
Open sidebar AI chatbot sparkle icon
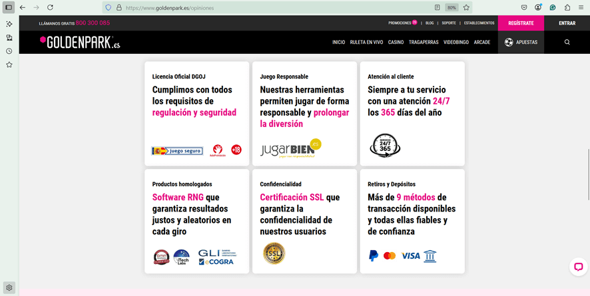(x=9, y=24)
